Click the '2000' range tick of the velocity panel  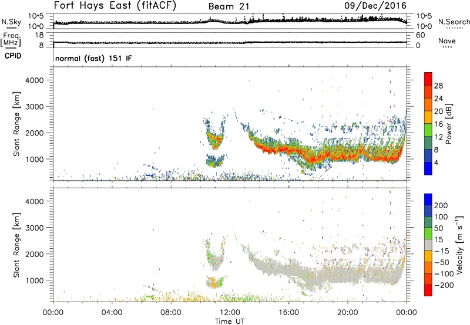[x=34, y=254]
